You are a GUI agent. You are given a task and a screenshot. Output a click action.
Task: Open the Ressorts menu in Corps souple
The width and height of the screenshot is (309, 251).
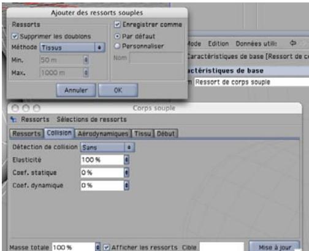[x=36, y=120]
